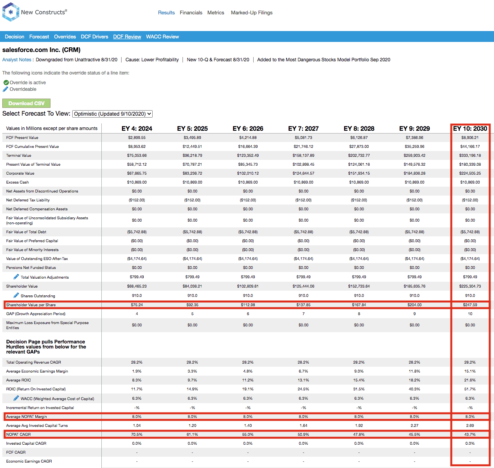This screenshot has height=468, width=494.
Task: Click the Average NOPAT Margin label
Action: point(26,417)
